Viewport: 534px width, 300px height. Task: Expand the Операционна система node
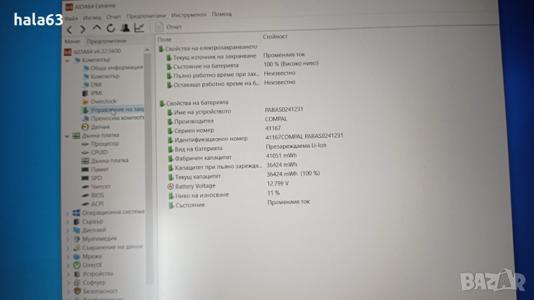[x=67, y=213]
